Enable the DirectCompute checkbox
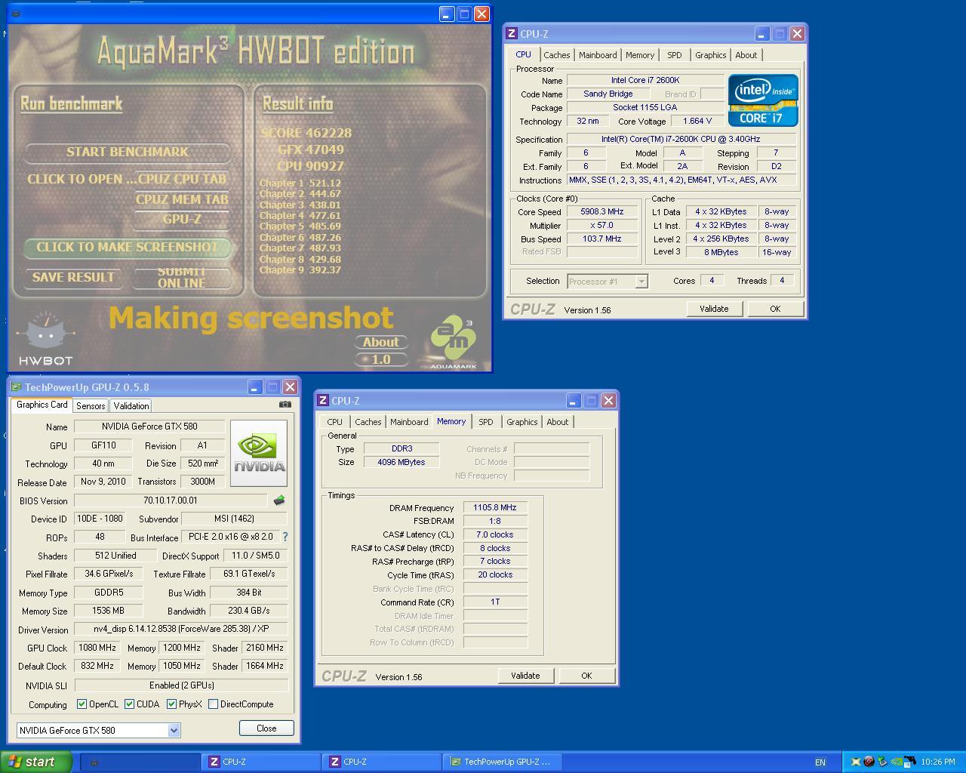 pyautogui.click(x=214, y=704)
